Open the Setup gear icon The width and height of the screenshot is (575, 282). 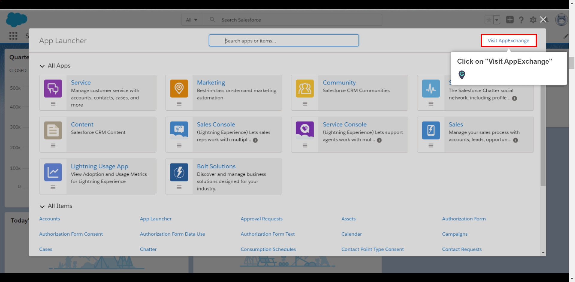click(x=533, y=20)
